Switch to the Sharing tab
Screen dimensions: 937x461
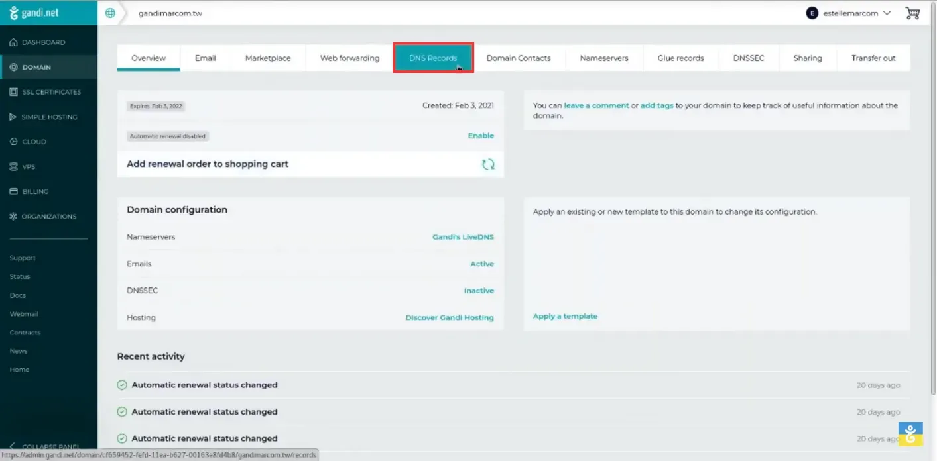[808, 58]
